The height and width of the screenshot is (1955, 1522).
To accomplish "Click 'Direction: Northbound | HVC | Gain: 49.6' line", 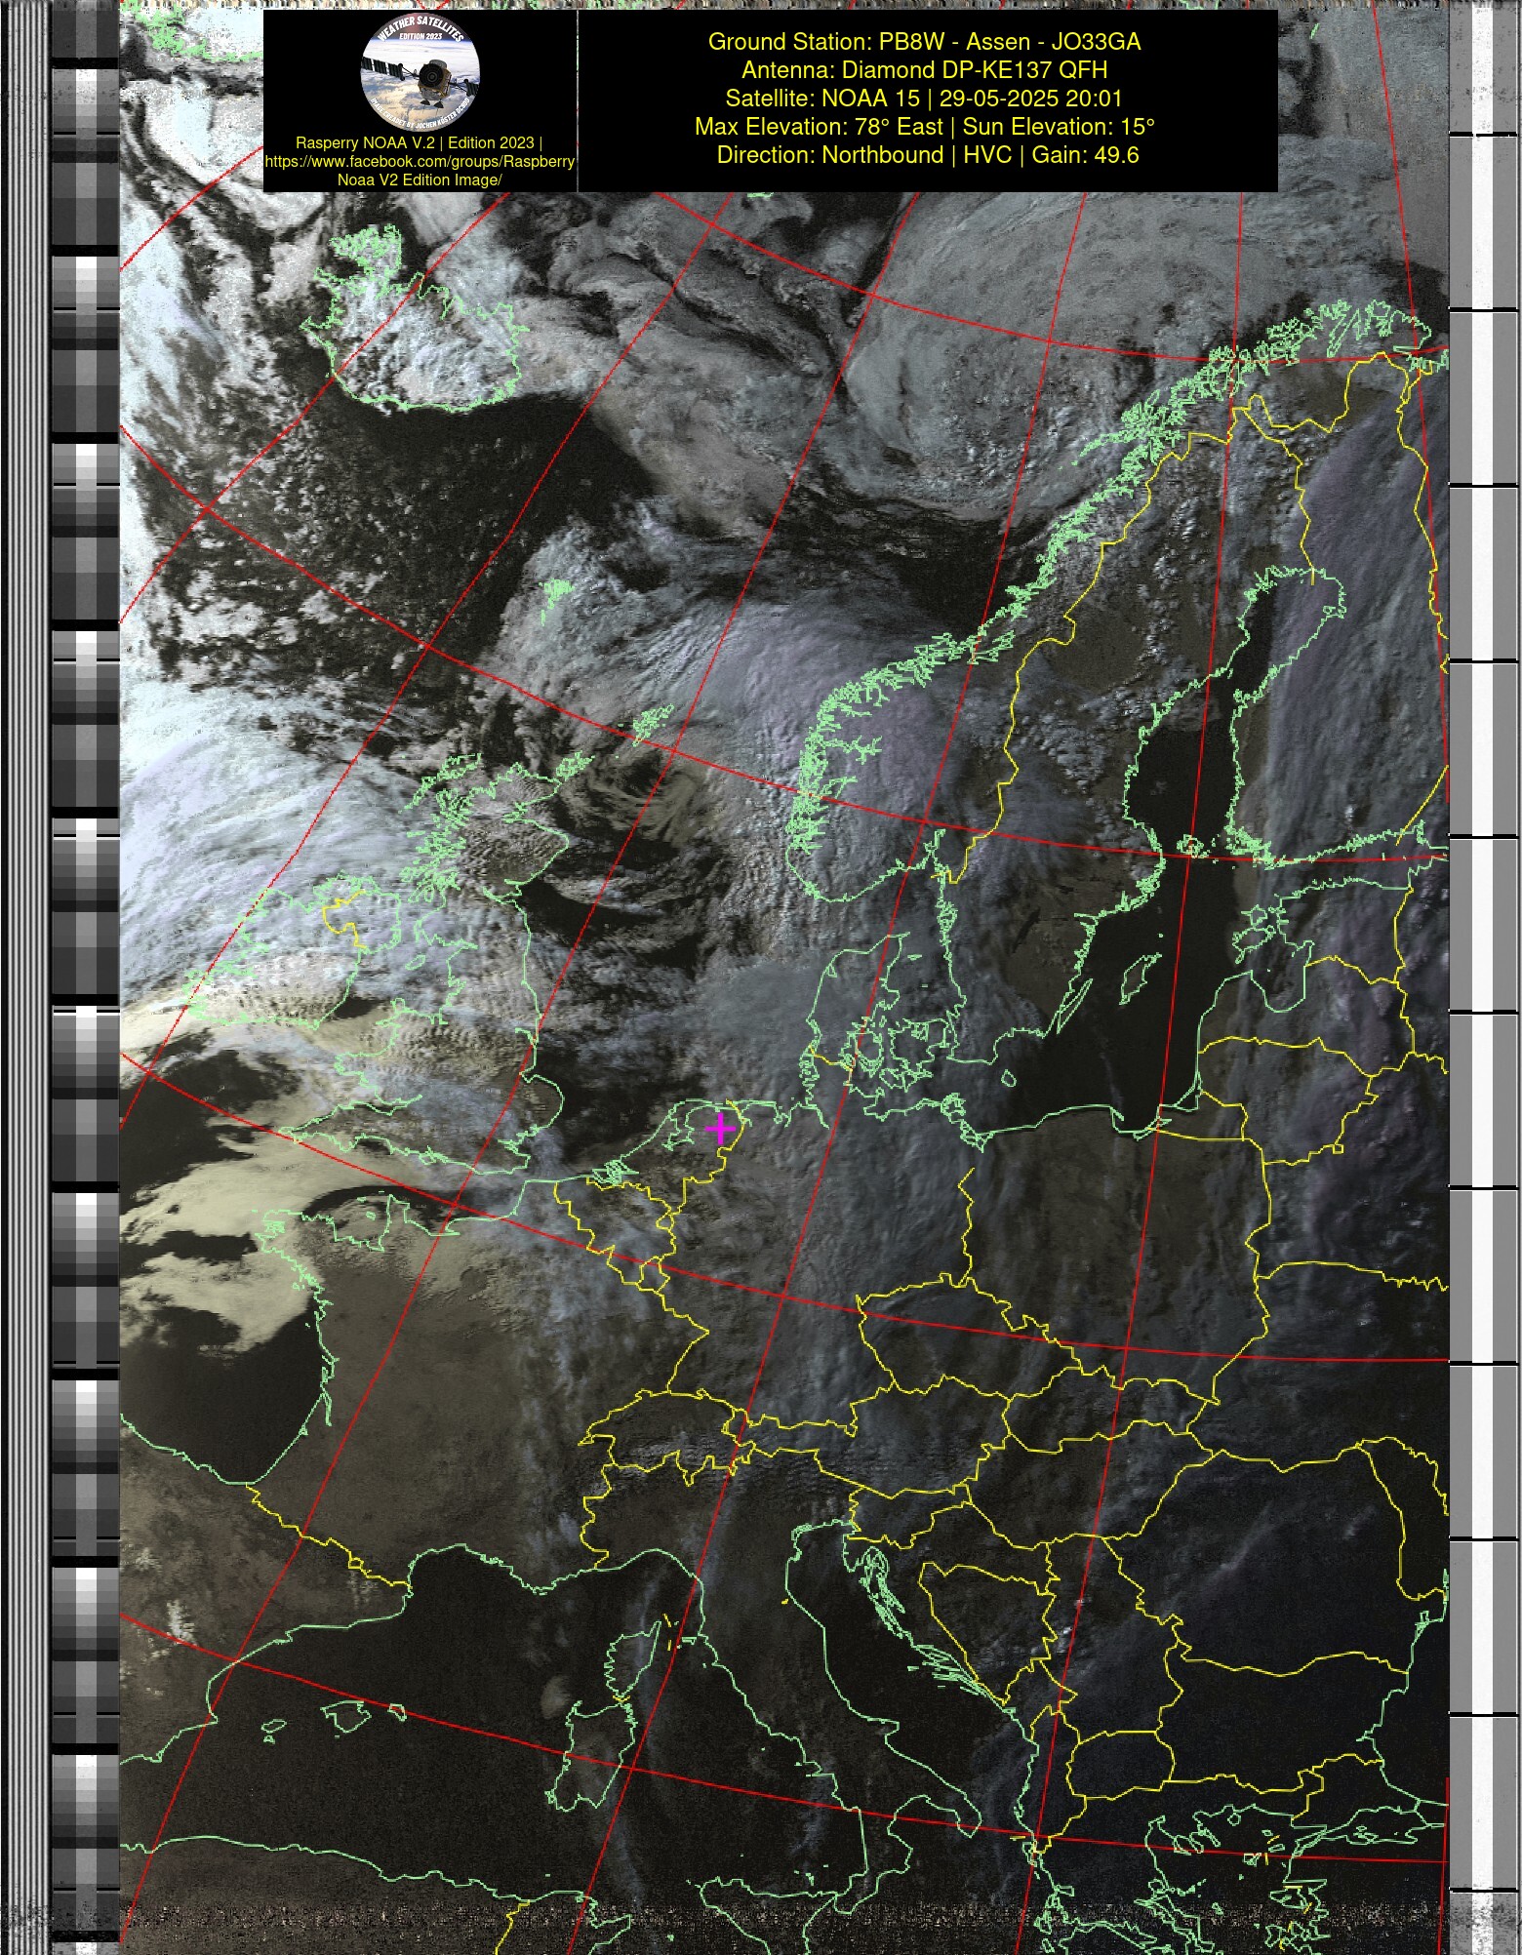I will 927,155.
